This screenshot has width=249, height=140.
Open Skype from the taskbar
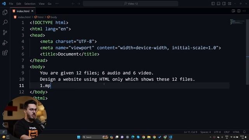tap(138, 137)
